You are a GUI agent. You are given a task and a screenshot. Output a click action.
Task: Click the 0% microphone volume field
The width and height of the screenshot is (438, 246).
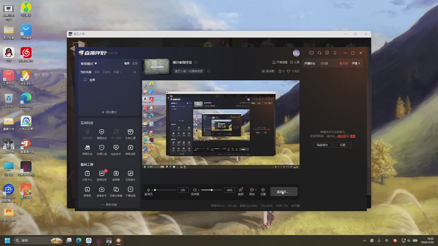183,190
